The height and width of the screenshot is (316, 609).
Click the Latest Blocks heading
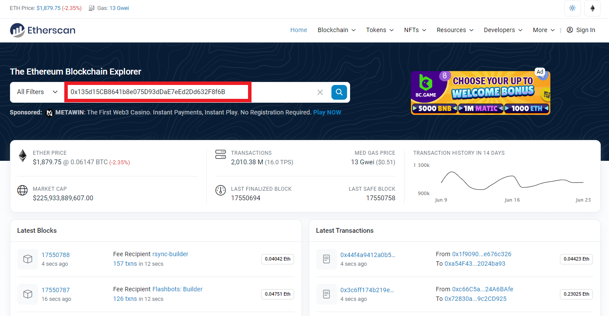click(37, 231)
